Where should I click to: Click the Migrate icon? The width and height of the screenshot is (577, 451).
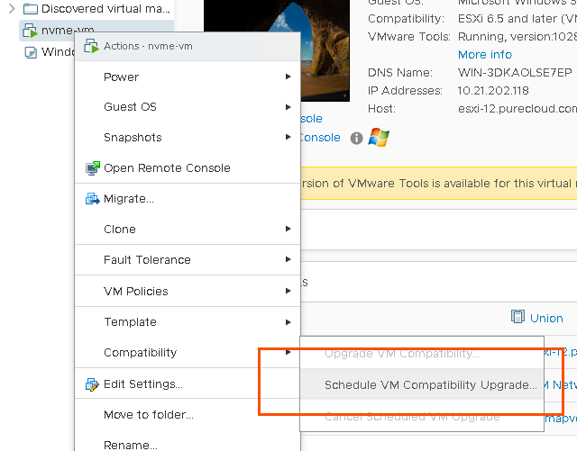tap(92, 198)
